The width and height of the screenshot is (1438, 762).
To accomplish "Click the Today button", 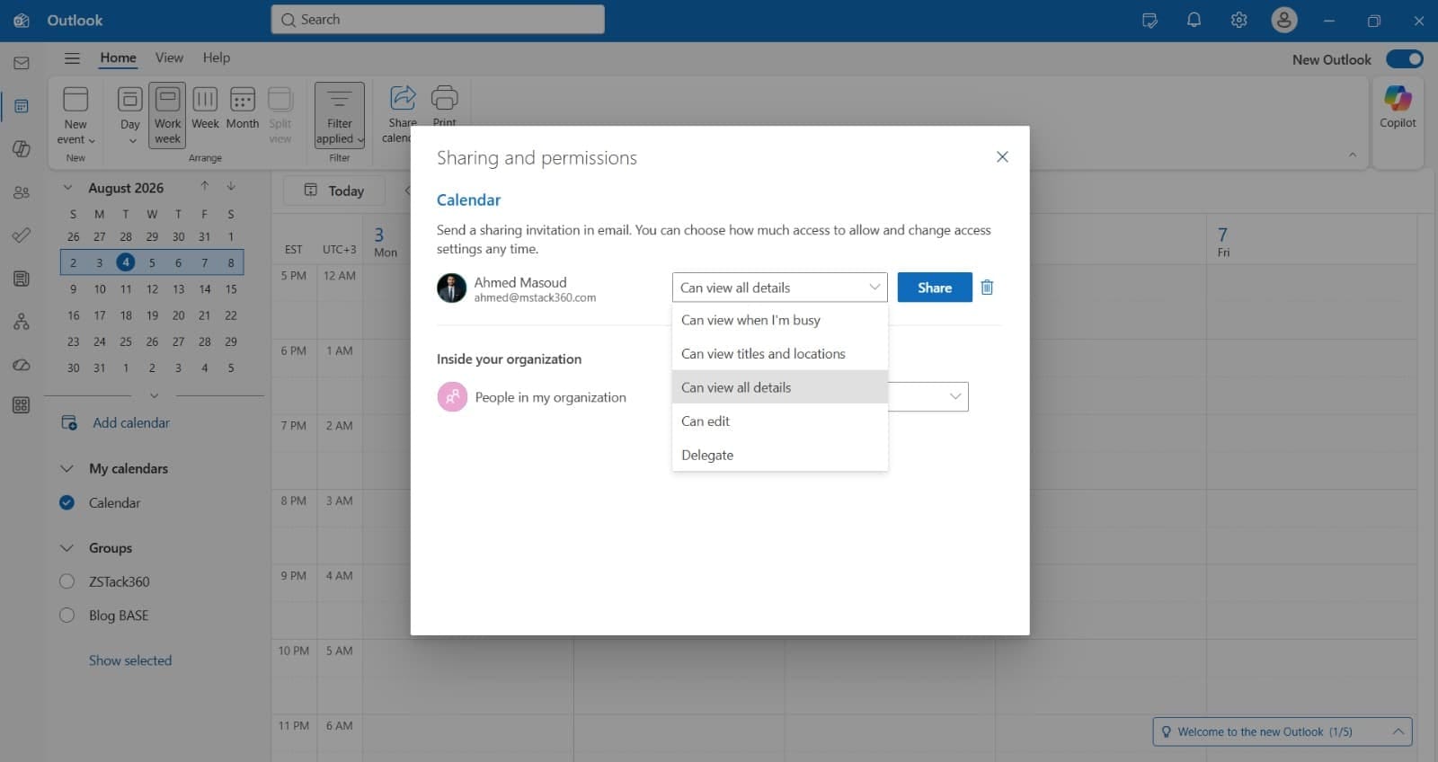I will [x=334, y=190].
